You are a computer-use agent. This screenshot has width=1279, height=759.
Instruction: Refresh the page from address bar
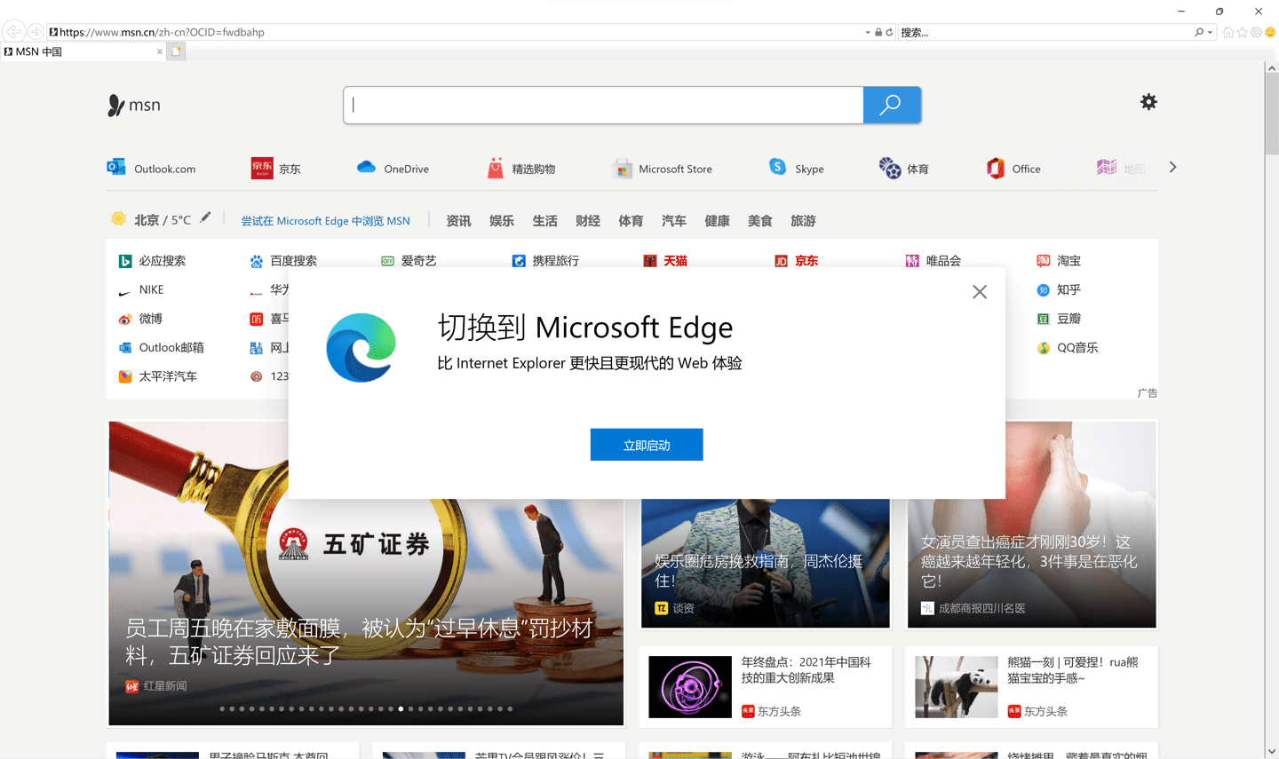click(x=889, y=32)
